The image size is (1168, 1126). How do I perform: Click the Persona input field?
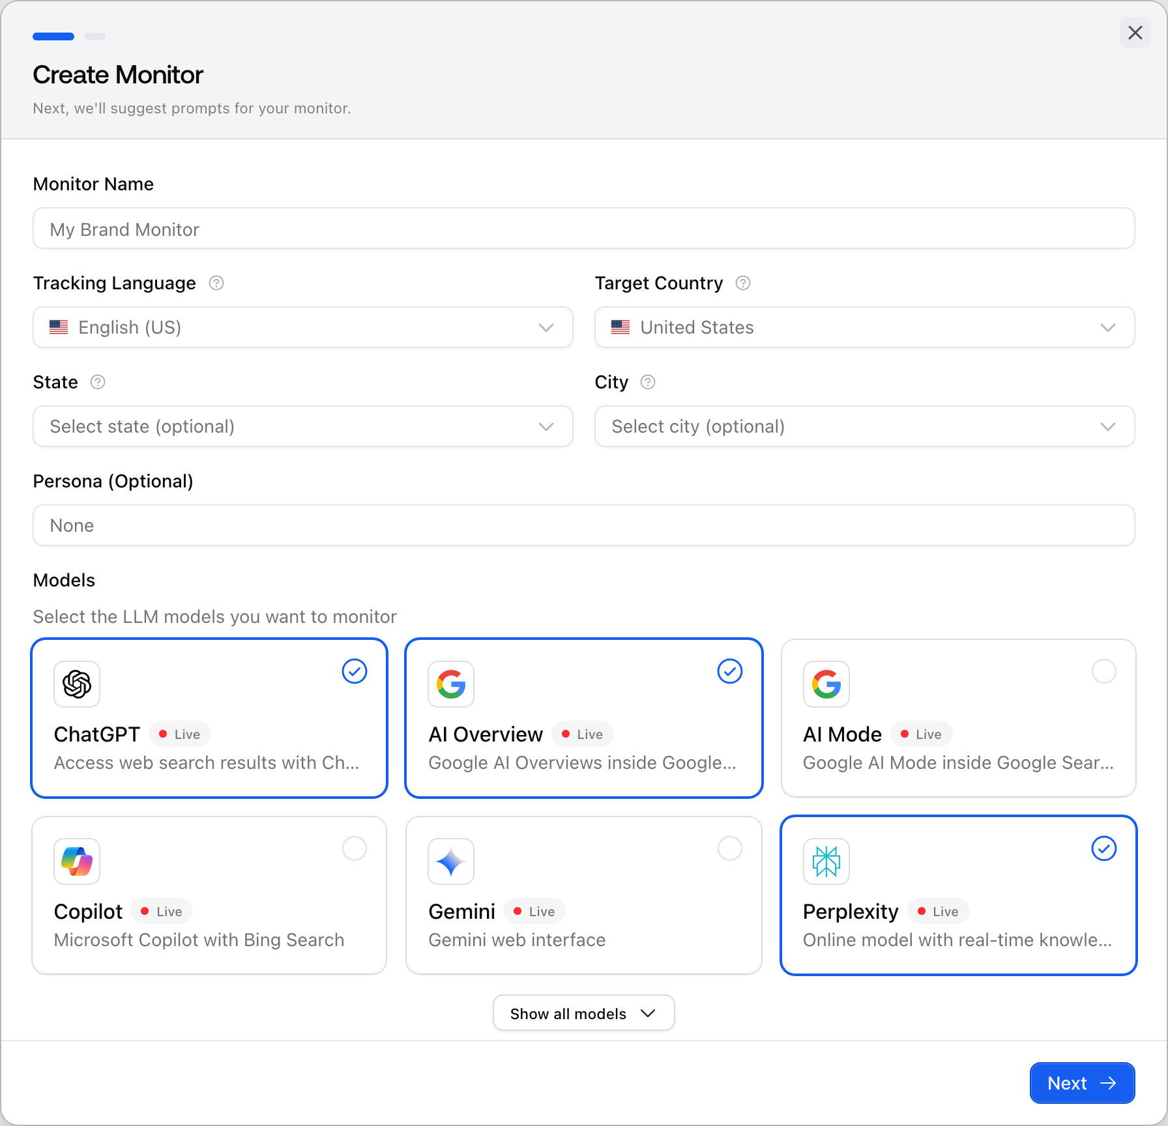click(x=584, y=525)
